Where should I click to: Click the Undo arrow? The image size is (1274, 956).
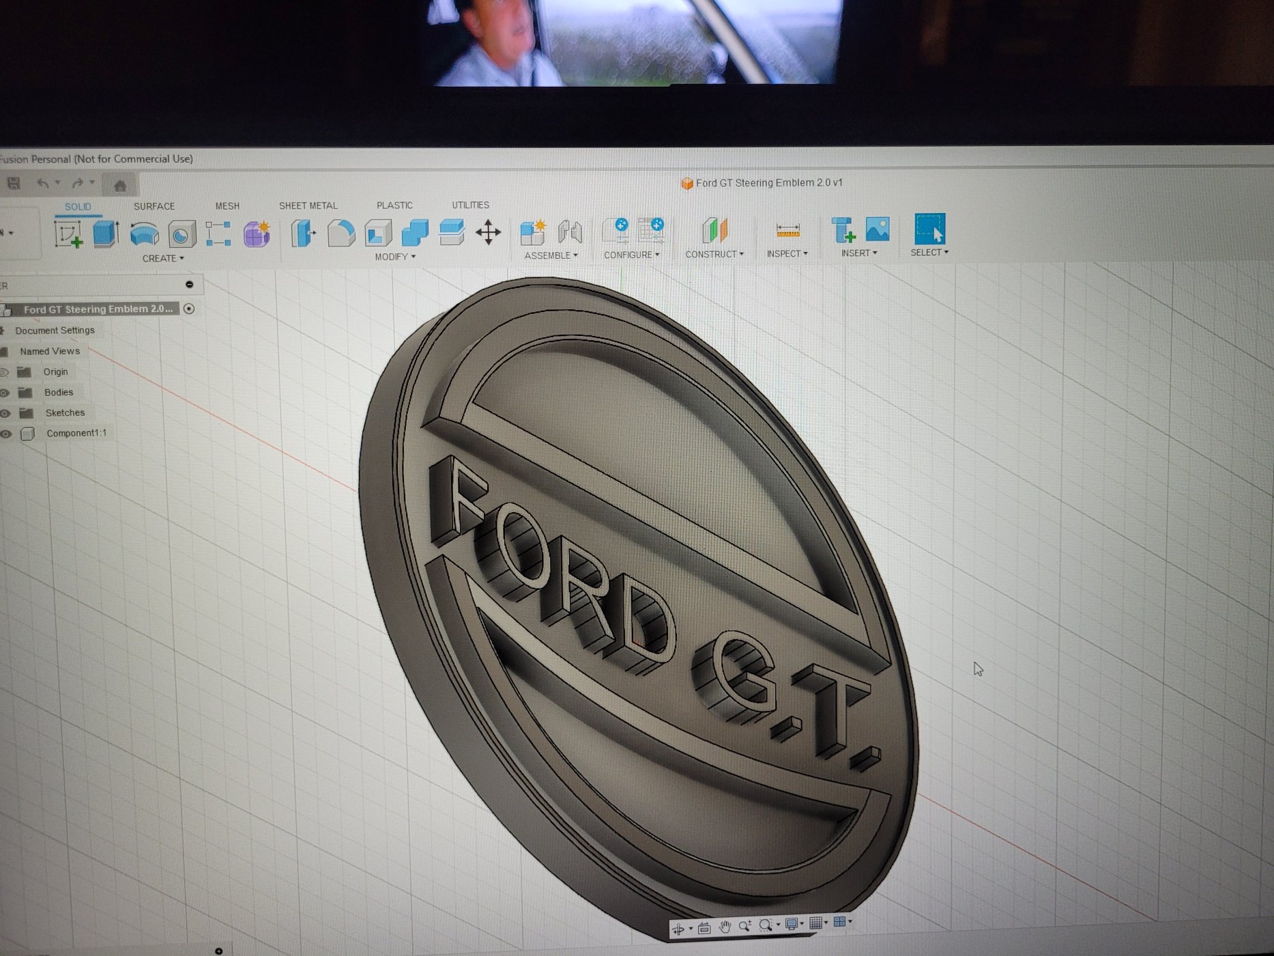coord(43,183)
